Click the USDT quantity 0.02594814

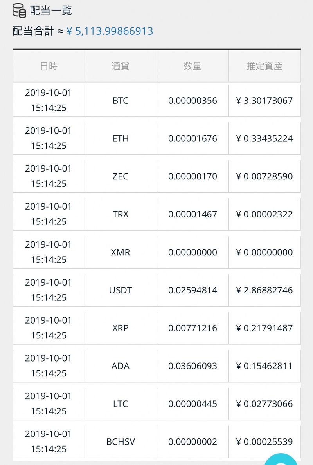[x=192, y=290]
